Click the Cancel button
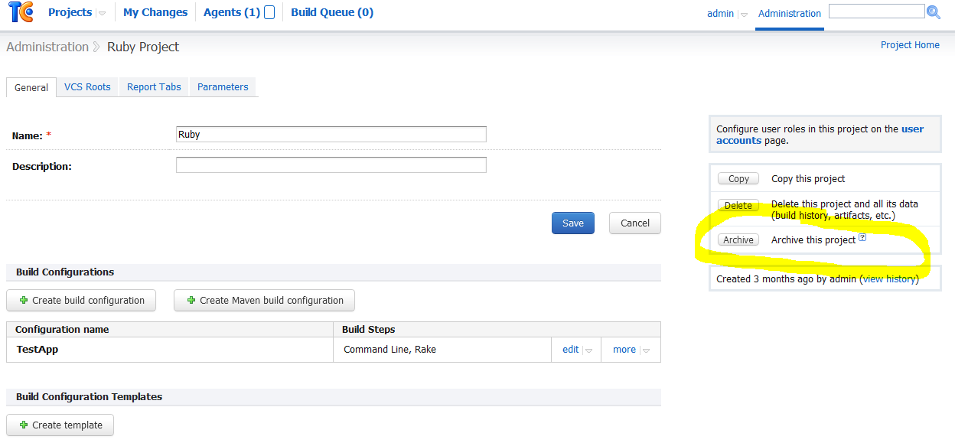 [x=635, y=223]
